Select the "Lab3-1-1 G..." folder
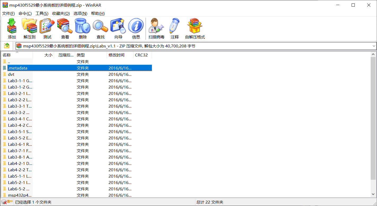 (x=77, y=81)
